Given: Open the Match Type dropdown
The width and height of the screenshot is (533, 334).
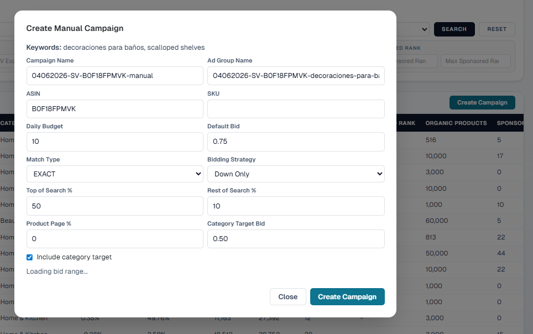Looking at the screenshot, I should point(114,174).
